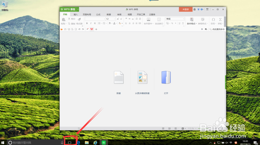Click the Sum (求和) sigma icon
This screenshot has height=145, width=260.
click(220, 19)
